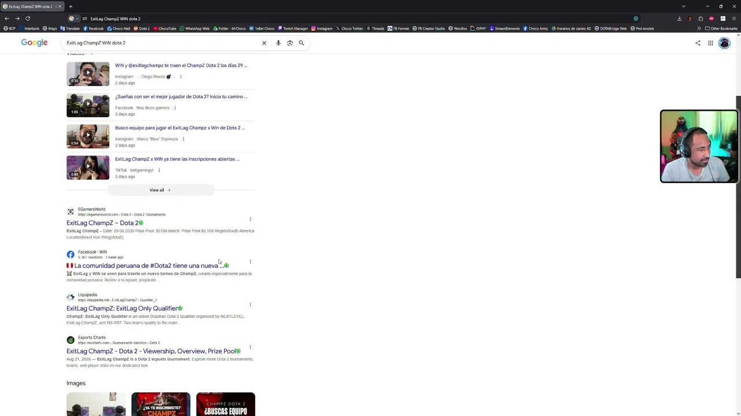The width and height of the screenshot is (741, 416).
Task: Play the 0:49 TikTok video thumbnail
Action: click(x=88, y=168)
